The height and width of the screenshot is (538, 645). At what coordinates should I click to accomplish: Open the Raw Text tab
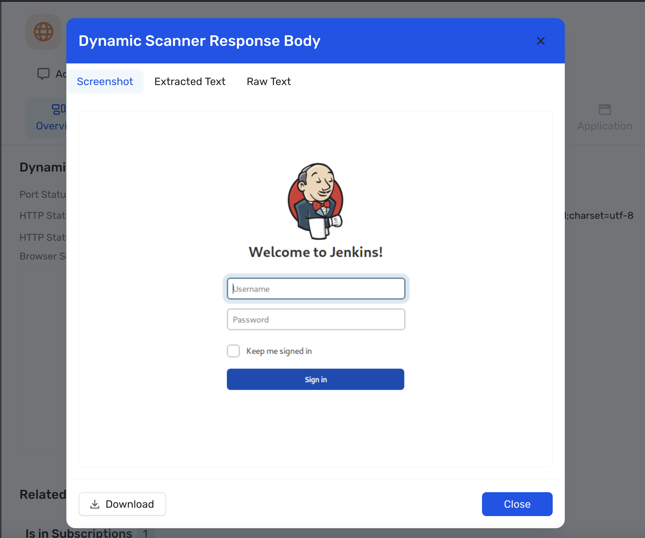pyautogui.click(x=269, y=81)
